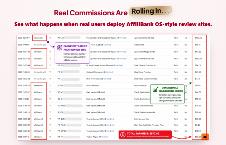Click the amount $14.25
Image resolution: width=226 pixels, height=145 pixels.
[x=198, y=65]
